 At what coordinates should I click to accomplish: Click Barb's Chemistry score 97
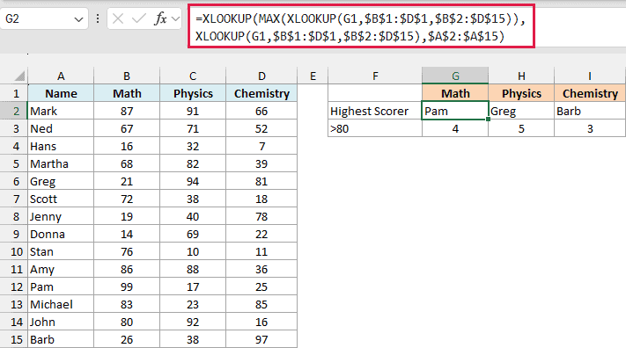[x=261, y=339]
